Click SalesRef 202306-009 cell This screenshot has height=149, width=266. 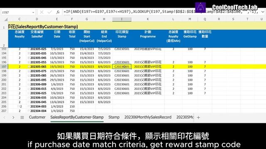[38, 84]
